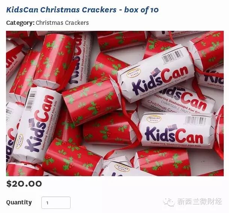The width and height of the screenshot is (229, 213).
Task: Click the gold oval seal on the upper KidsCan cracker
Action: [134, 73]
